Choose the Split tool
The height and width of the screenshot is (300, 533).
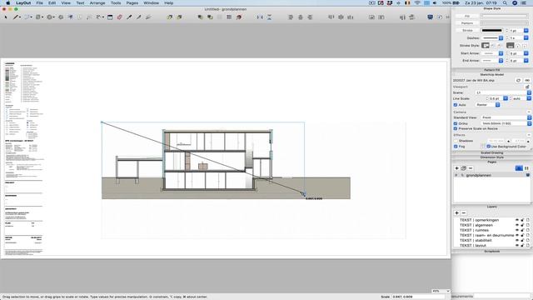pyautogui.click(x=139, y=17)
